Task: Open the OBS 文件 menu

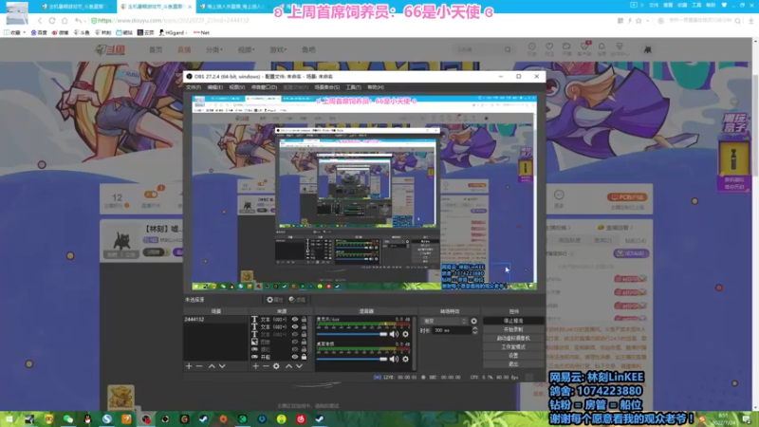Action: point(194,87)
